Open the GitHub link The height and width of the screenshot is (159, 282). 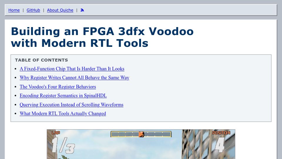click(33, 10)
